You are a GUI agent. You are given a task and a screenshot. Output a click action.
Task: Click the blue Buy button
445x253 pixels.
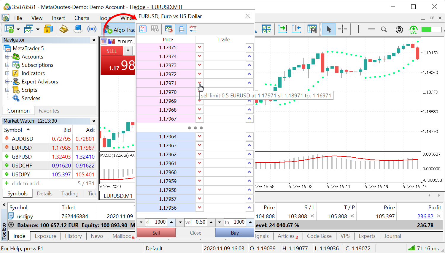tap(235, 233)
